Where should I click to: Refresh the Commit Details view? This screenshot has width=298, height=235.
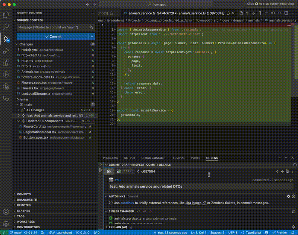click(295, 165)
